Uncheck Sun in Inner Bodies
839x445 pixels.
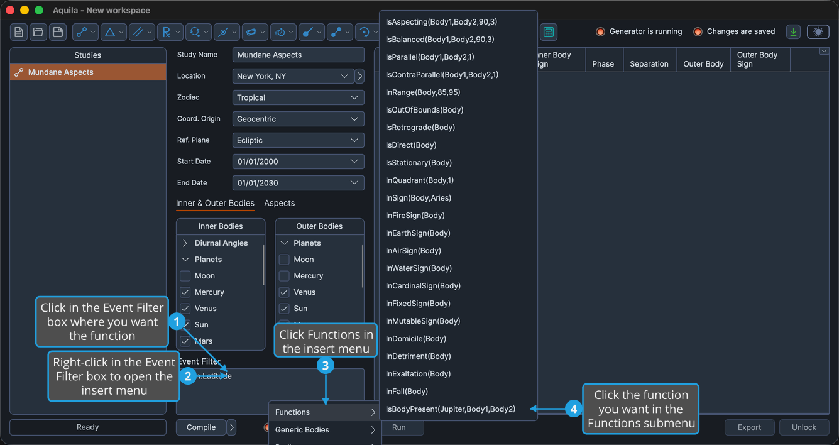click(185, 325)
